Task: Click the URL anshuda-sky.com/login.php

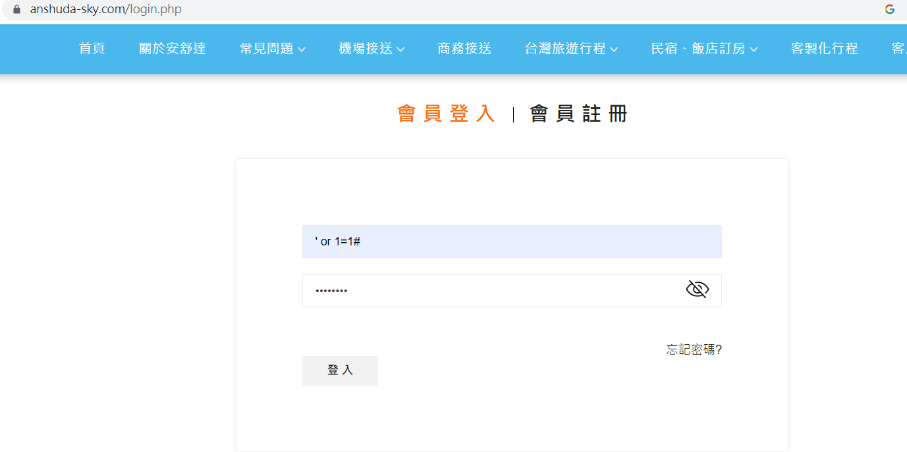Action: point(105,9)
